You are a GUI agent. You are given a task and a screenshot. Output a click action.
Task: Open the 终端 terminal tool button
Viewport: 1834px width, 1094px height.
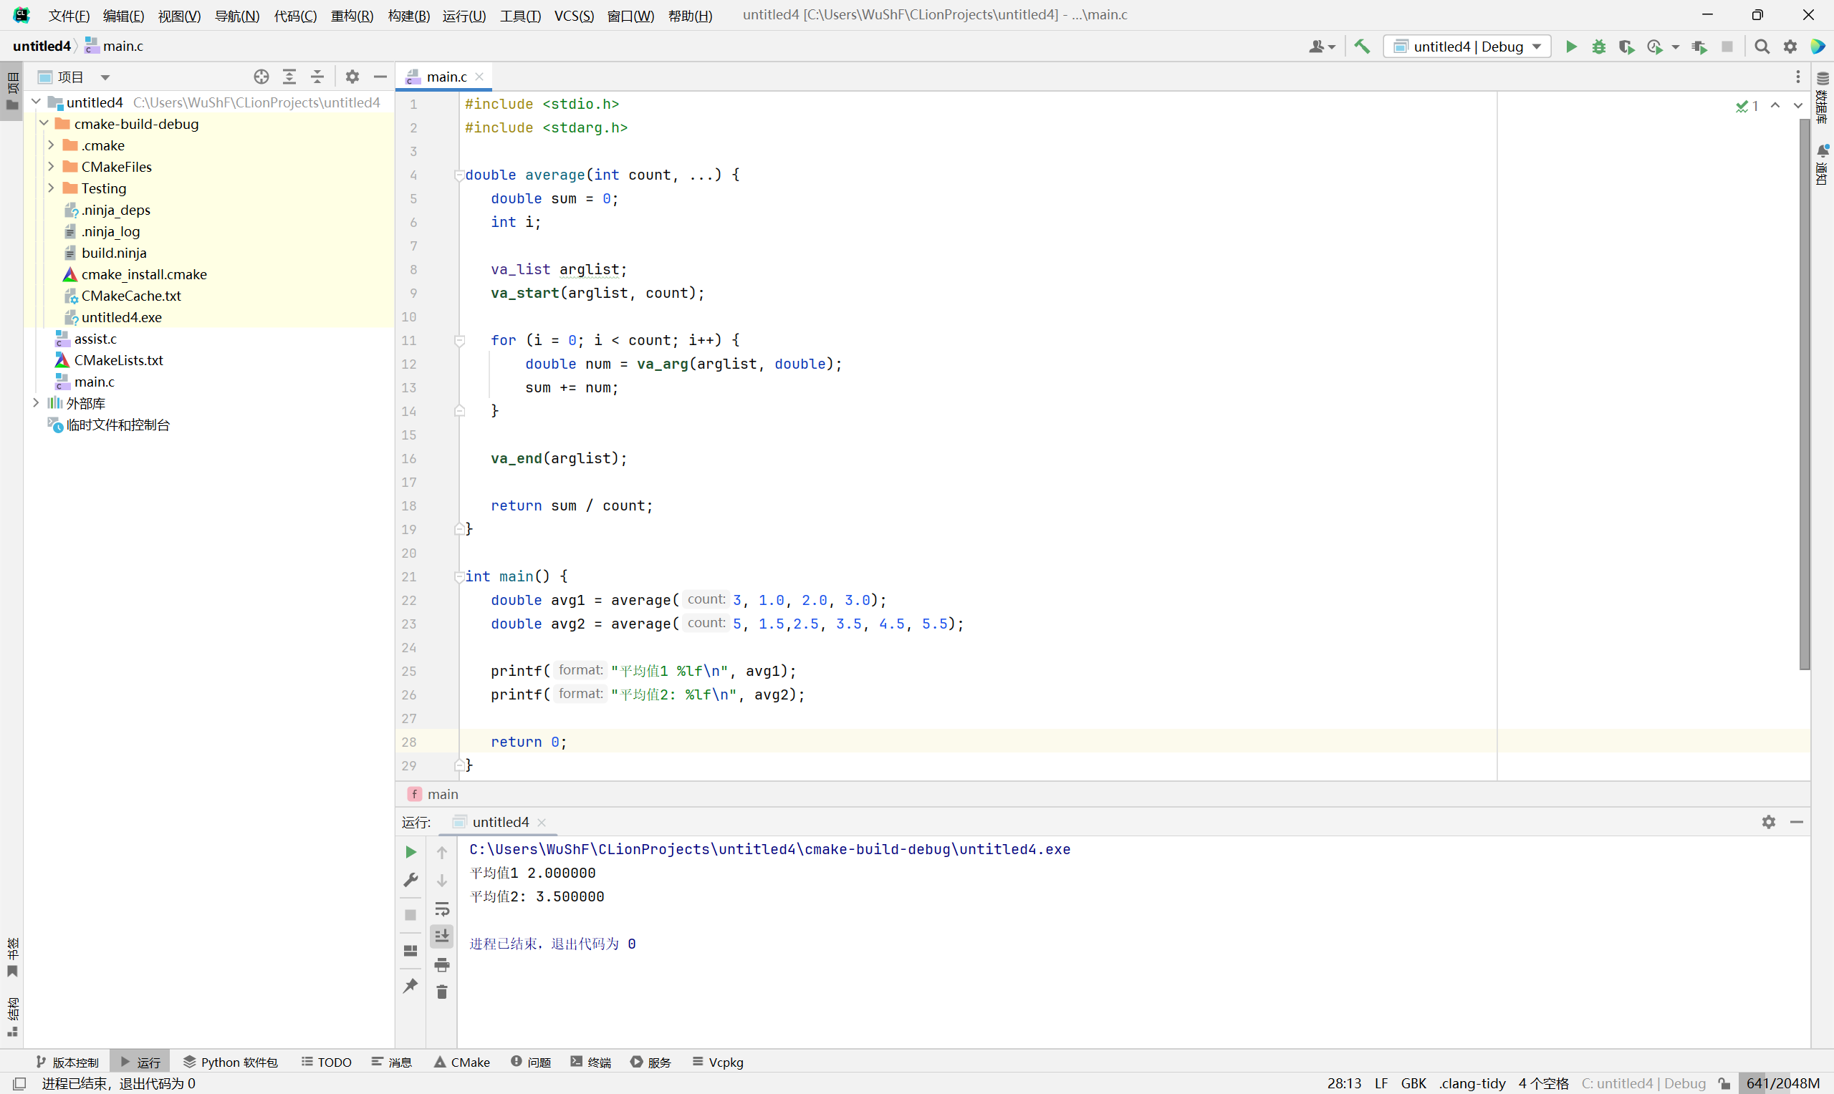[x=591, y=1062]
